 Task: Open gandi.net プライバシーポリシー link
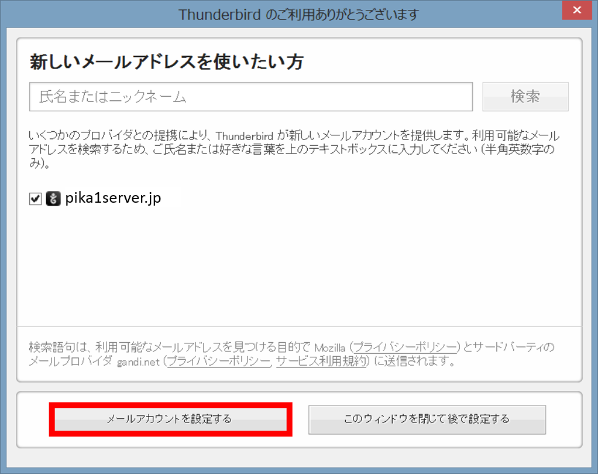point(219,361)
